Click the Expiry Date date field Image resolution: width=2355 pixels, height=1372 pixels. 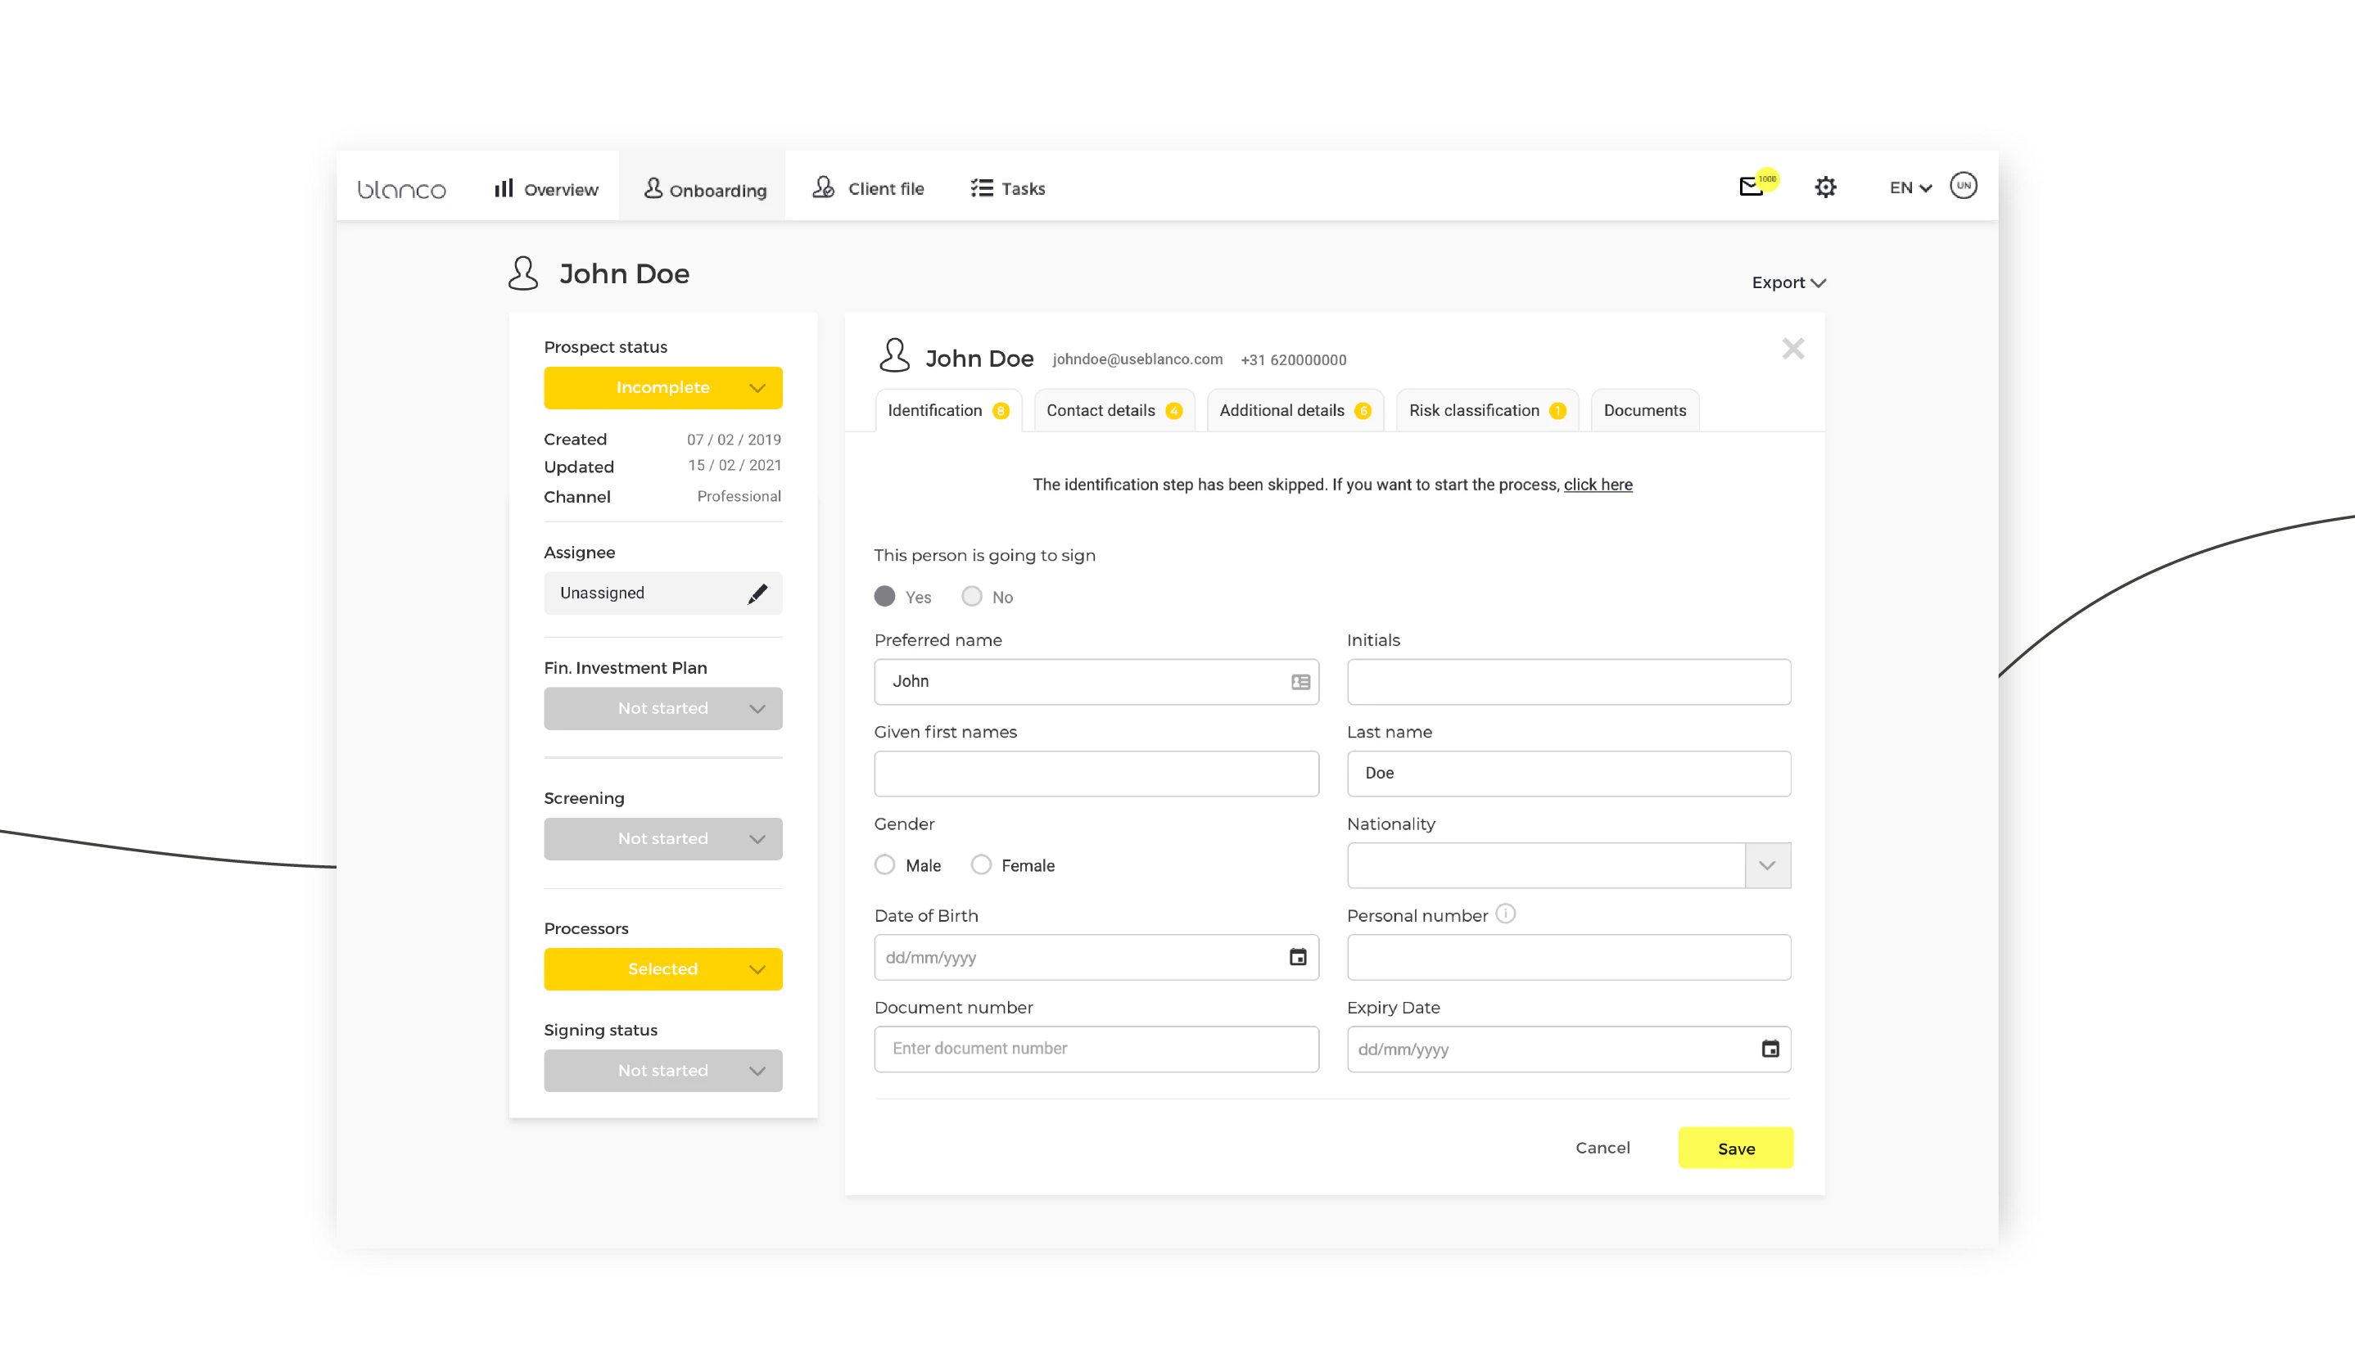coord(1568,1049)
